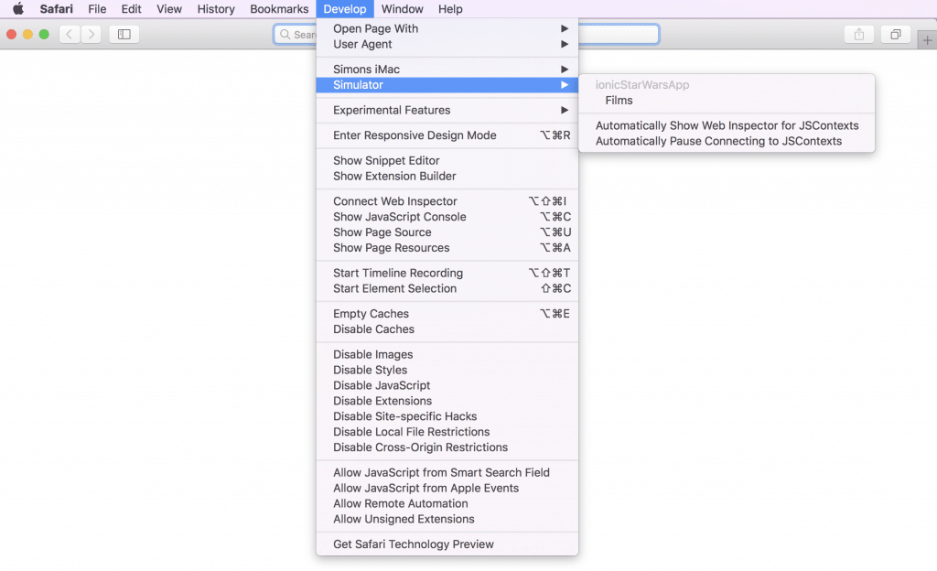937x571 pixels.
Task: Toggle Disable JavaScript
Action: click(x=447, y=384)
